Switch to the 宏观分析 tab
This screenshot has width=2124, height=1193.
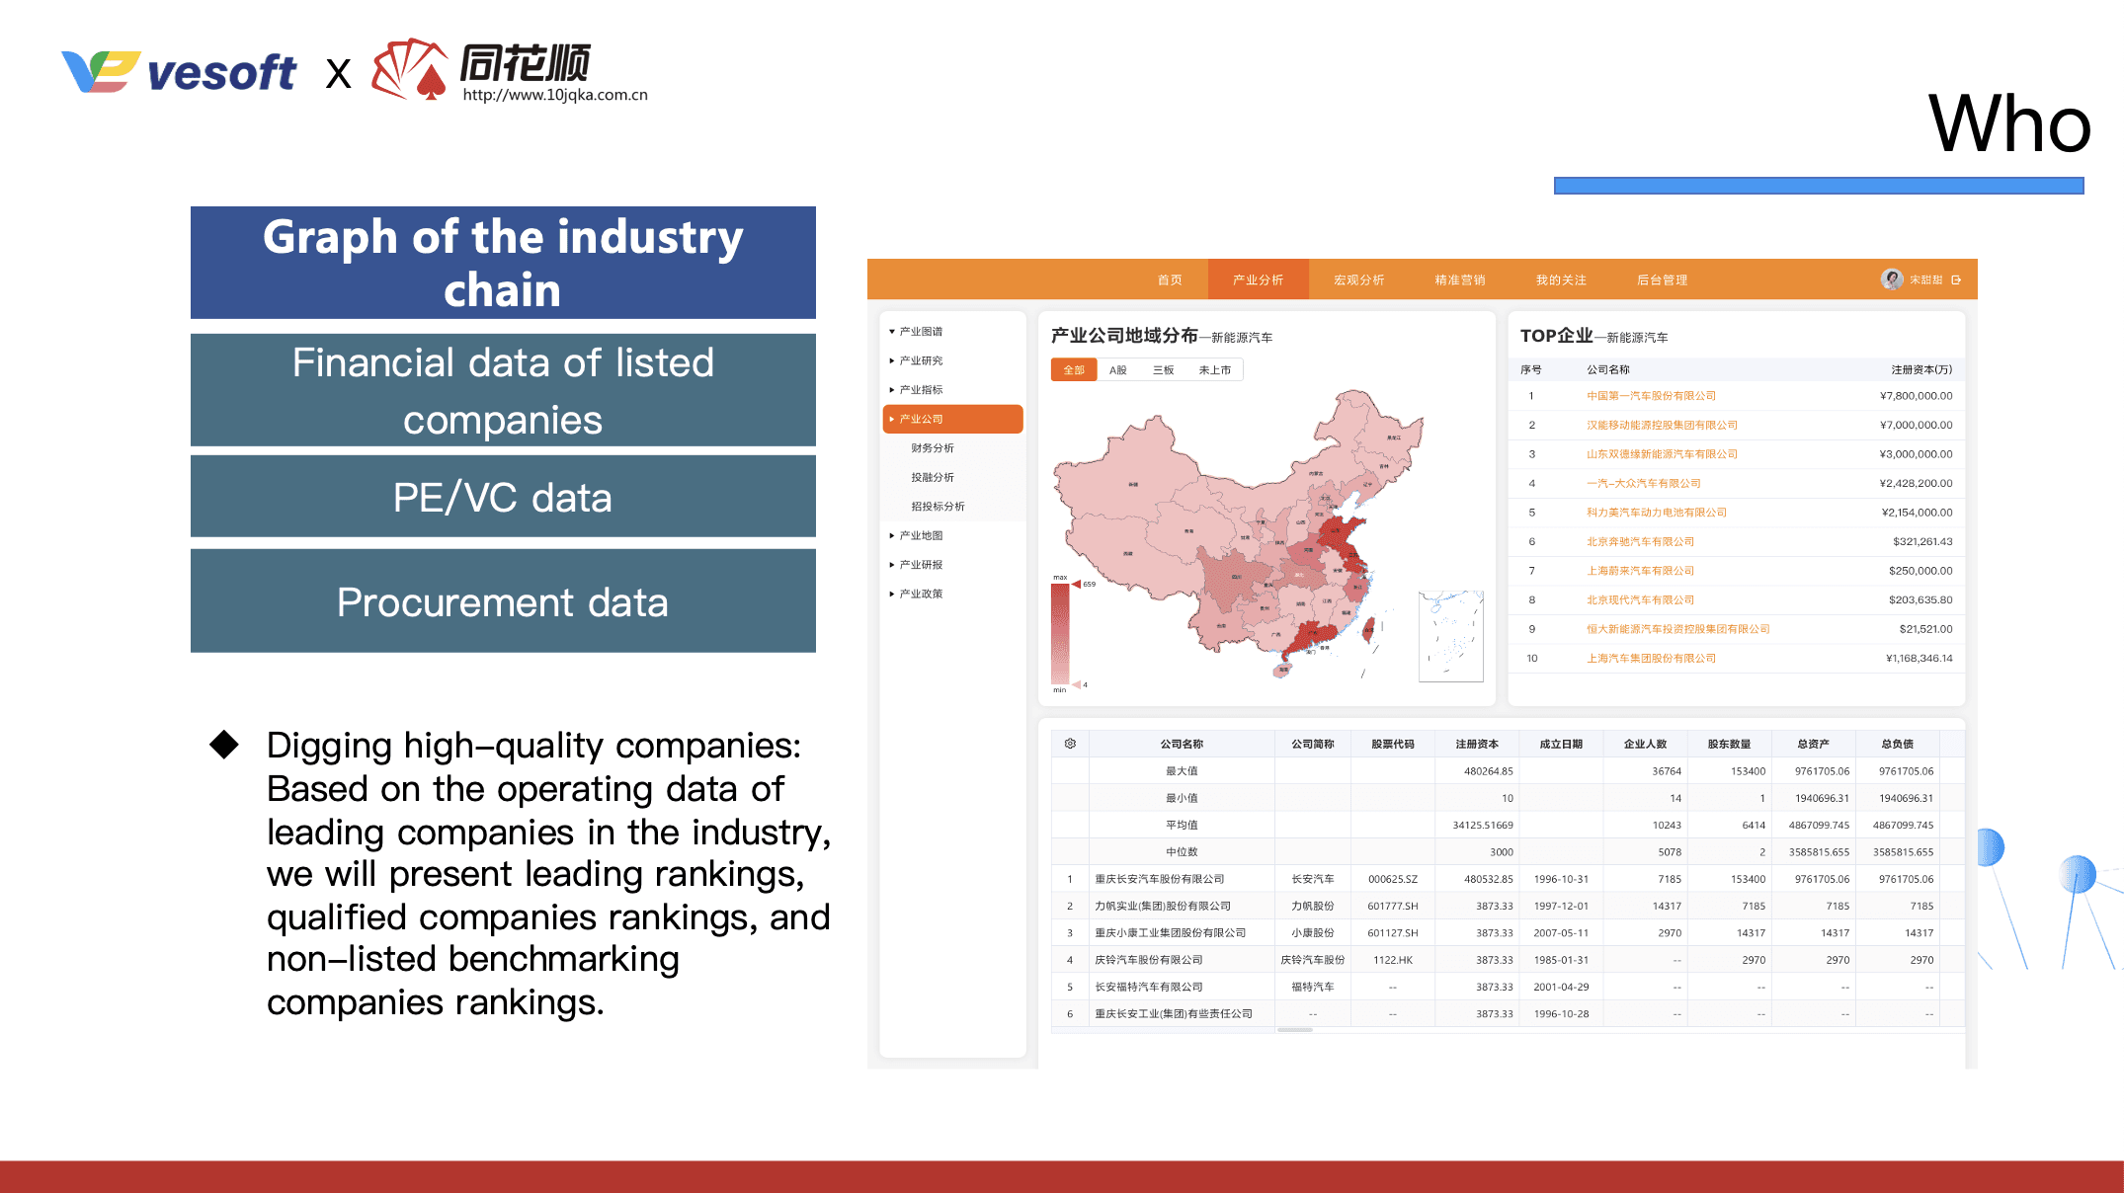pyautogui.click(x=1358, y=280)
